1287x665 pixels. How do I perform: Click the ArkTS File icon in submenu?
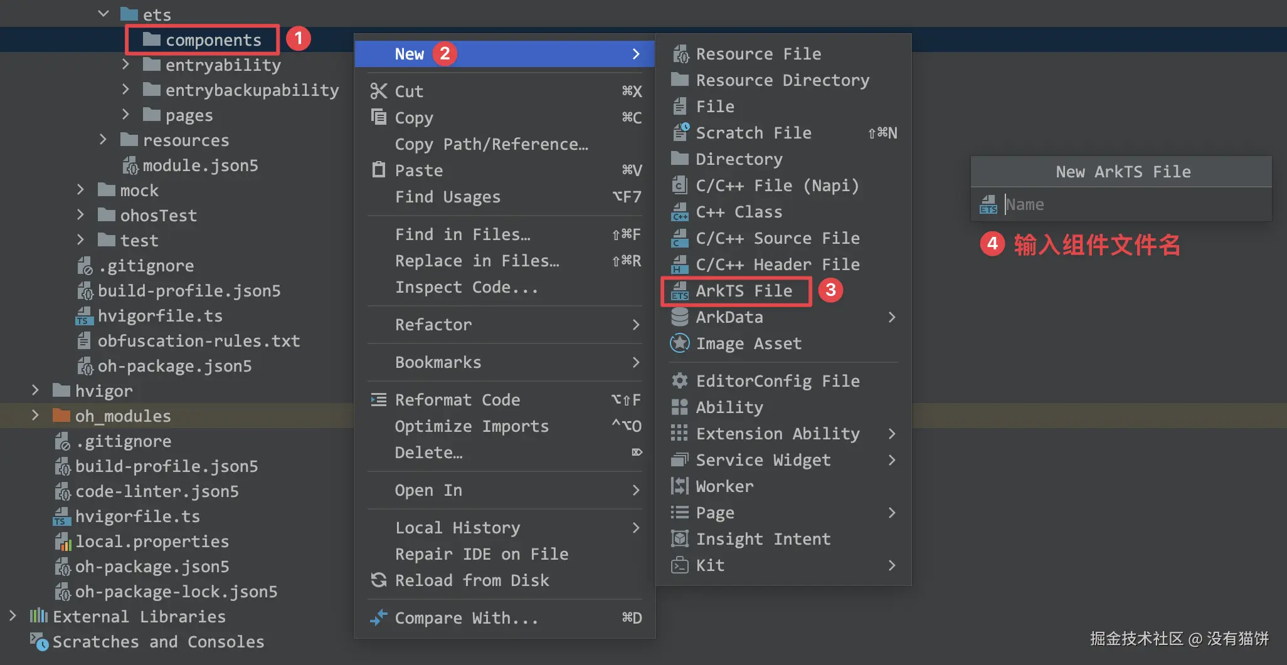tap(680, 291)
